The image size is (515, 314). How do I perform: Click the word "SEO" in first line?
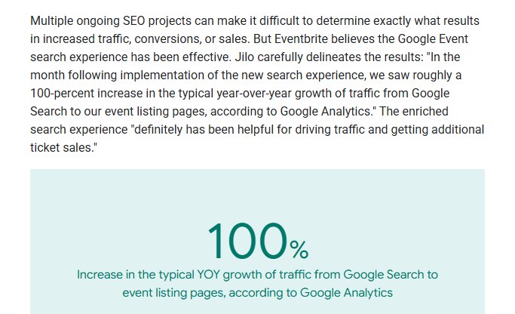pos(133,20)
